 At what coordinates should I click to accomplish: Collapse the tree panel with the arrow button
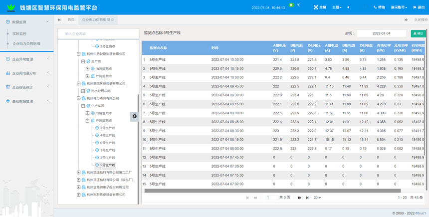coord(134,116)
